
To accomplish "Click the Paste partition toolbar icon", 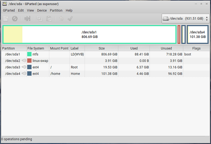I will point(49,19).
